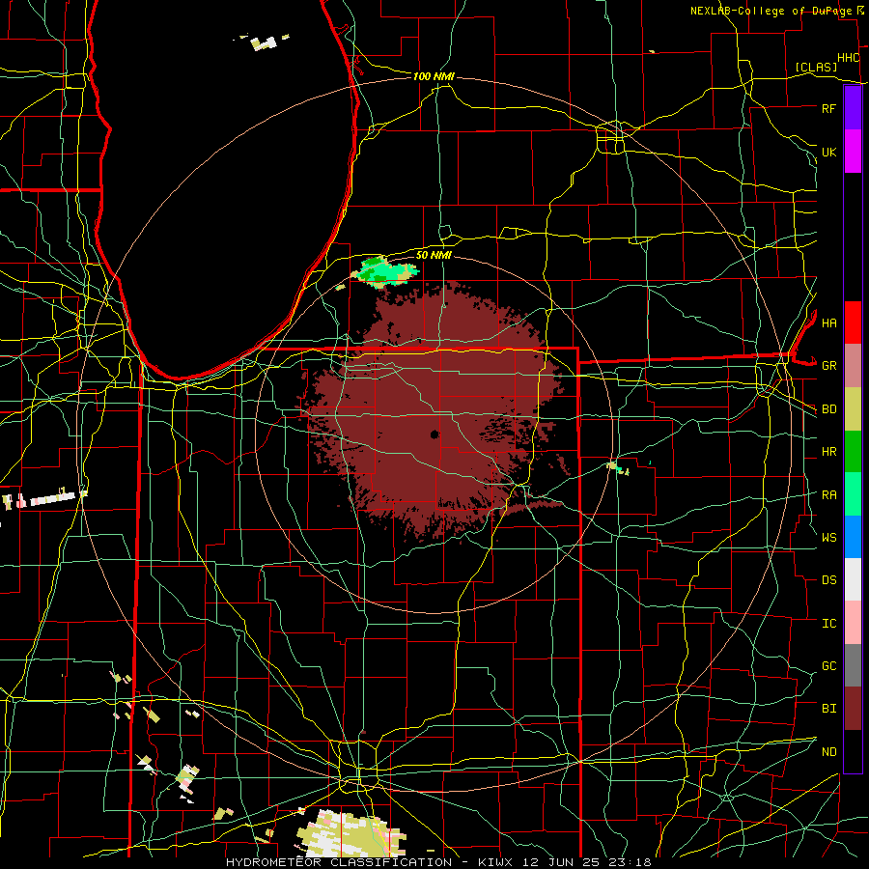
Task: Click the 50 NMI range ring label
Action: point(434,255)
